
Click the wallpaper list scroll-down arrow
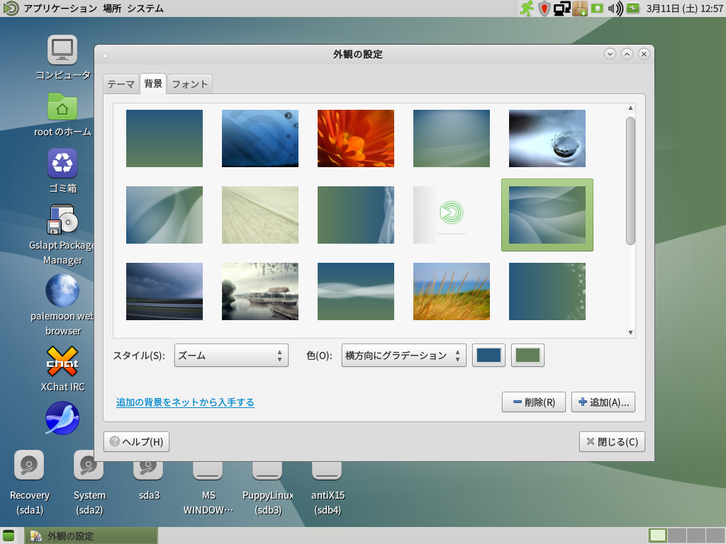click(630, 332)
